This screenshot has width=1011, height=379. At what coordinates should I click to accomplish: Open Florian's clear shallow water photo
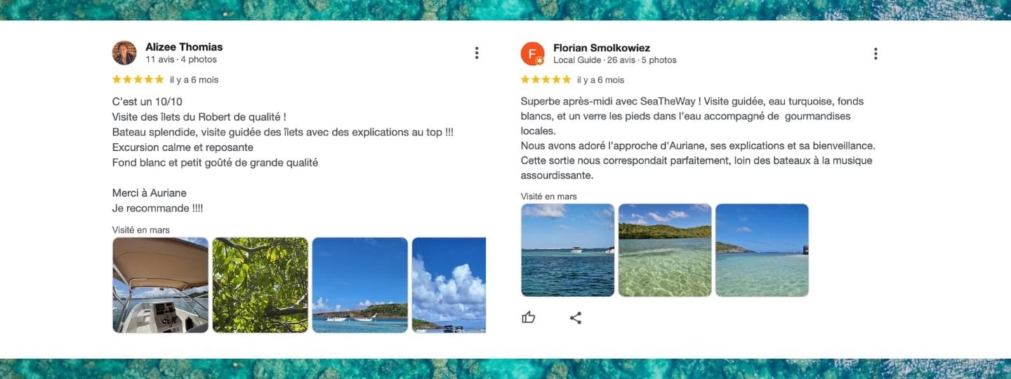pos(665,250)
